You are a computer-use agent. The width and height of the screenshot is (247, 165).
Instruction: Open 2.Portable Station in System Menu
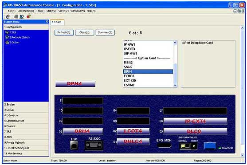(20, 38)
